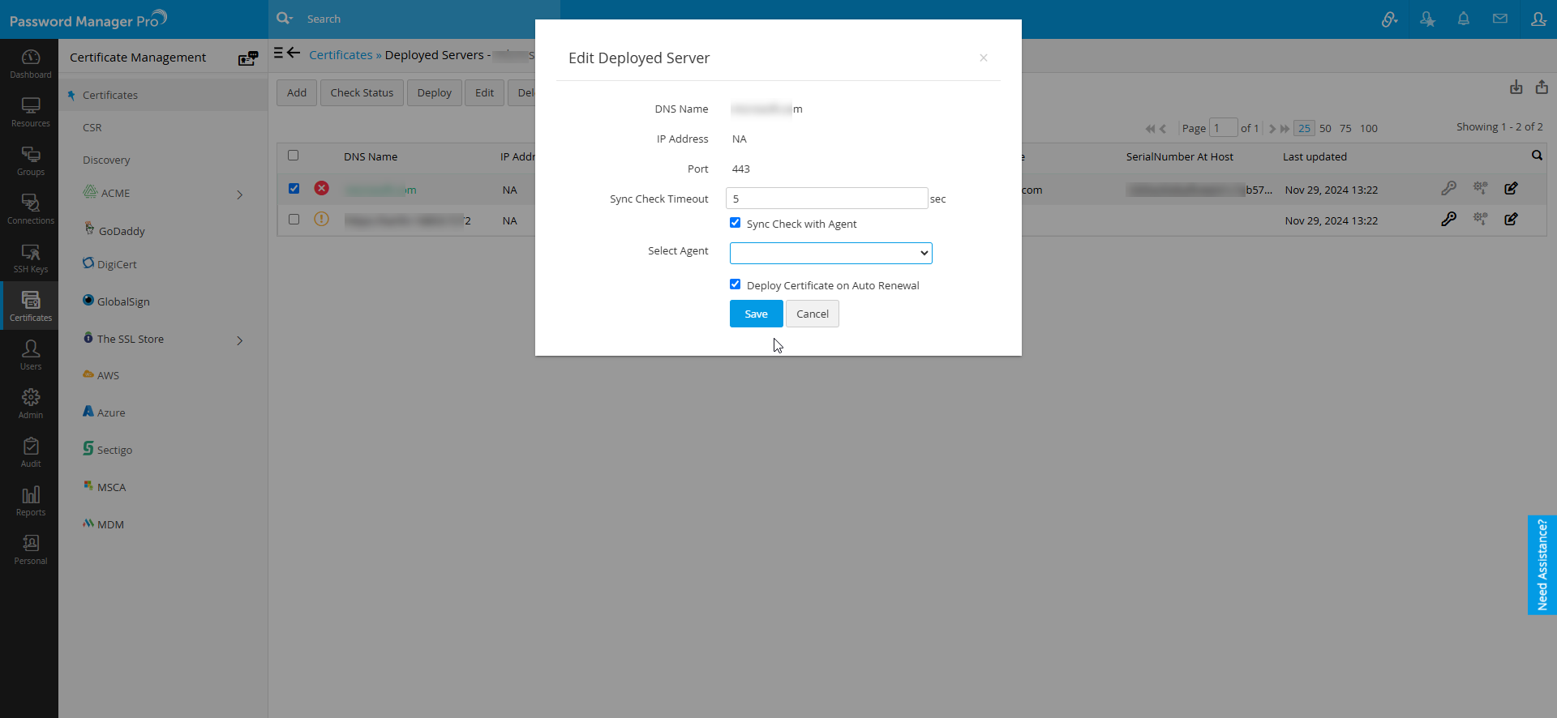Open Connections in the left sidebar
Image resolution: width=1557 pixels, height=718 pixels.
30,209
